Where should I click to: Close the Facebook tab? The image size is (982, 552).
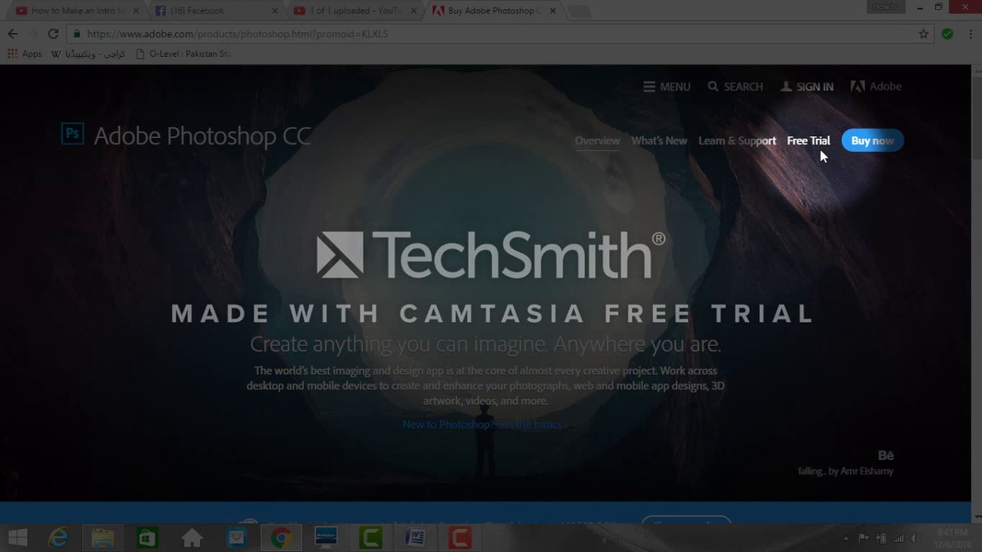click(x=275, y=11)
